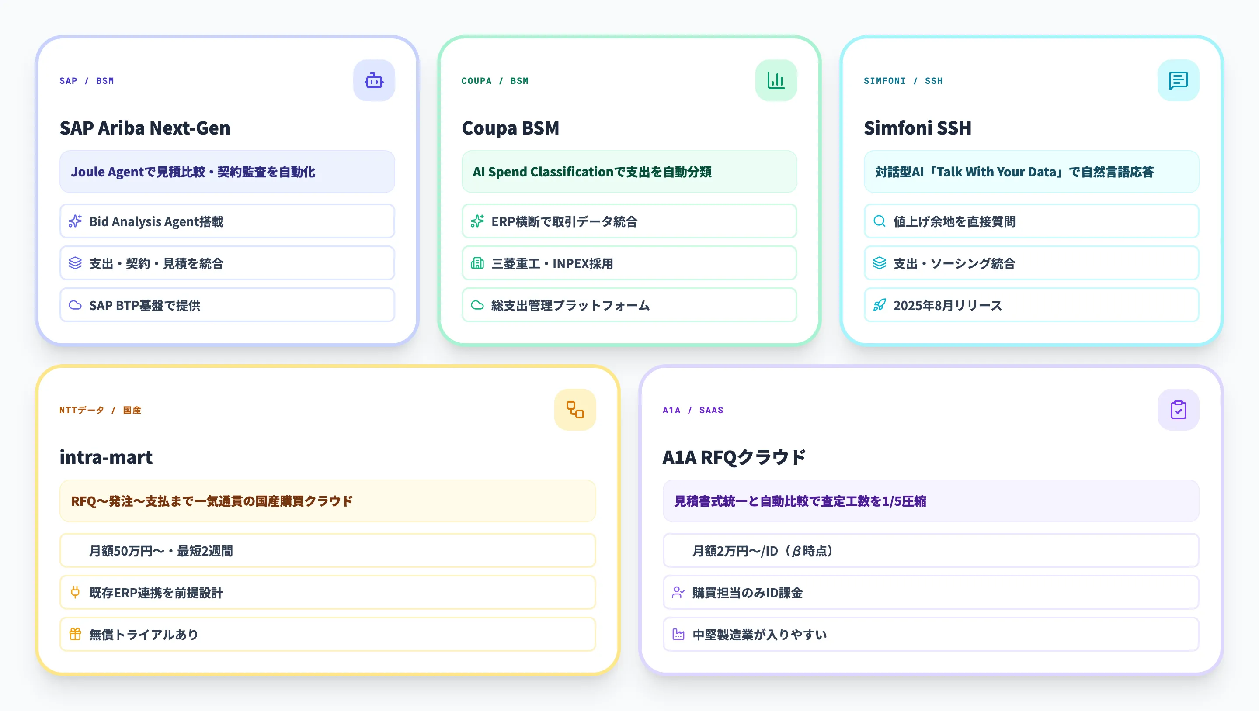Select the Simfoni SSH card title
The image size is (1259, 711).
coord(918,128)
